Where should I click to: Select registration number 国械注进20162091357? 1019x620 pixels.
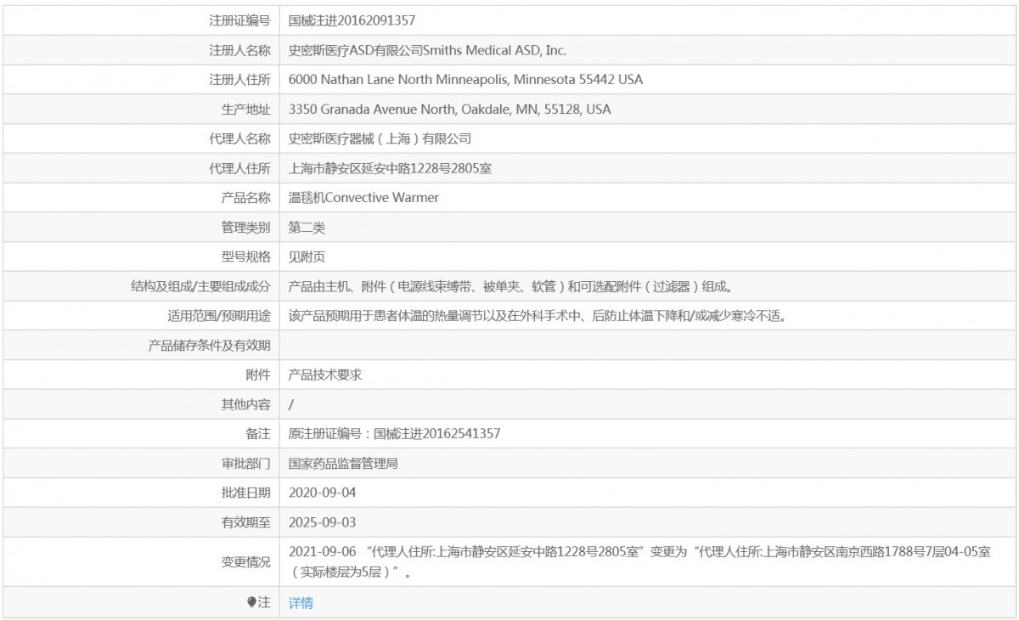[352, 20]
